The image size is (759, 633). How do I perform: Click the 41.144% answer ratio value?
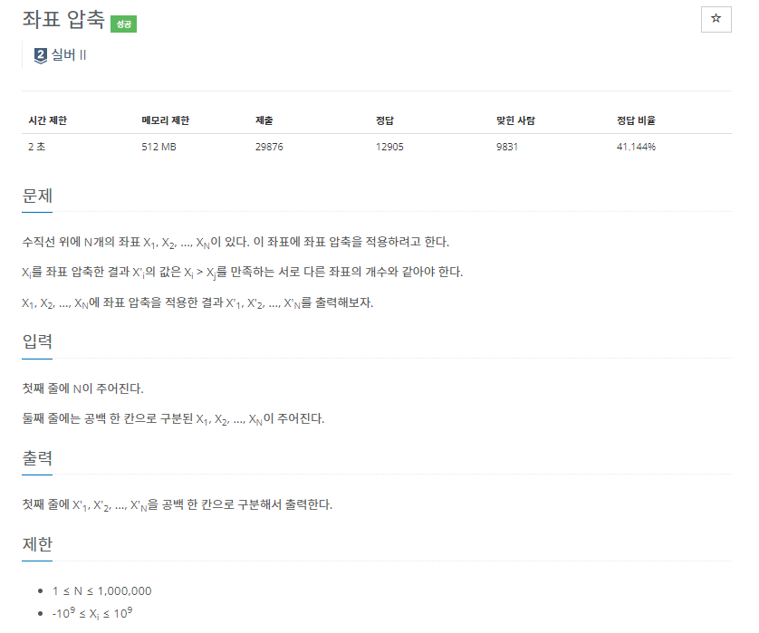(636, 147)
